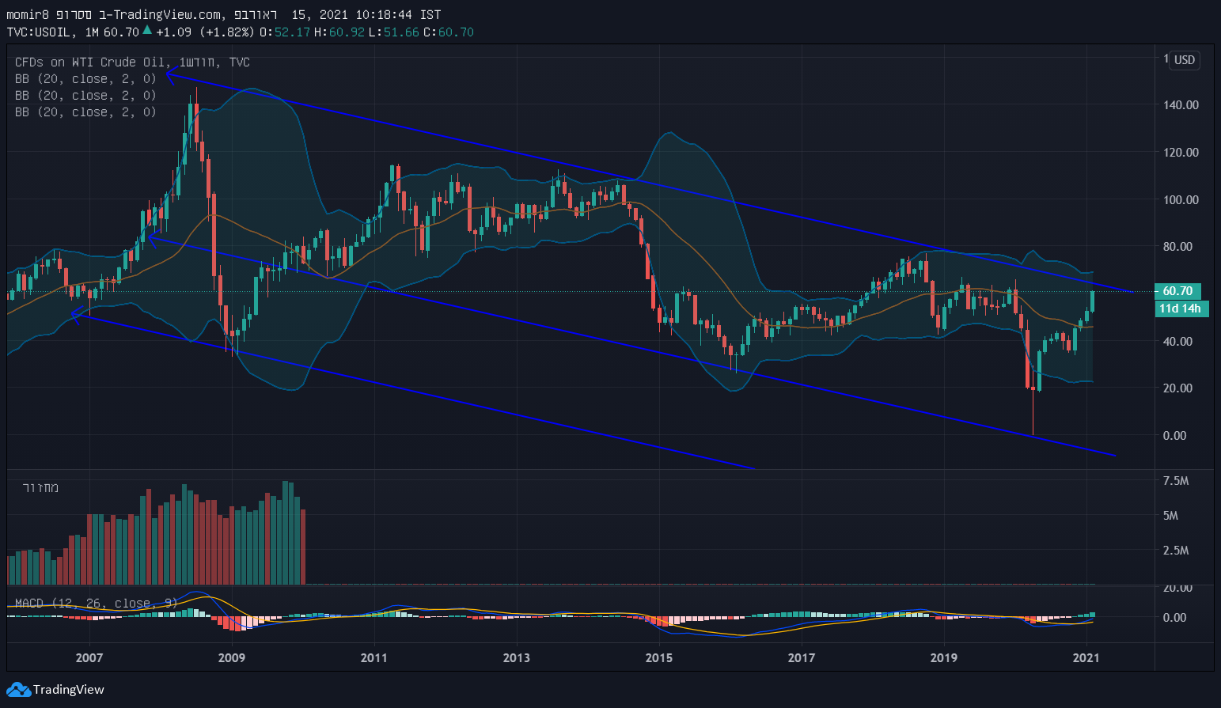Click the 100.00 level on the price scale
This screenshot has width=1221, height=708.
(x=1180, y=200)
